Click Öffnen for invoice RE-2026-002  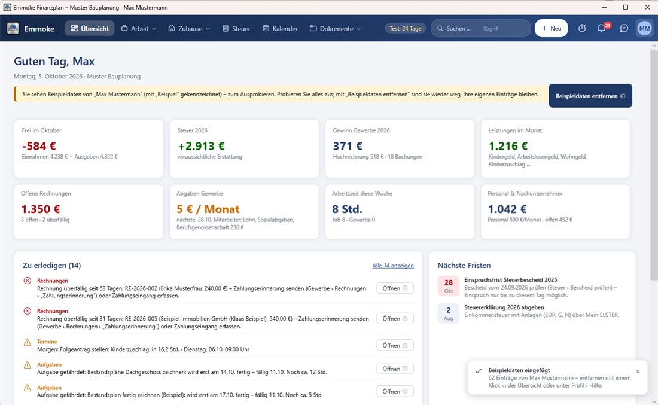pos(395,288)
